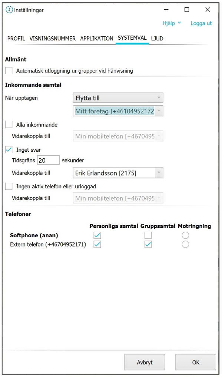The width and height of the screenshot is (222, 377).
Task: Check the Alla inkommande checkbox
Action: point(9,125)
